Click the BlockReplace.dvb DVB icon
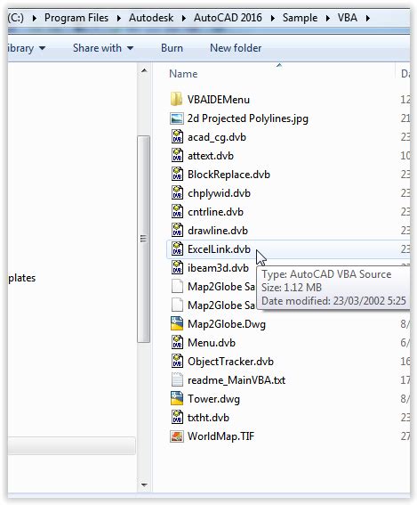The image size is (417, 505). click(177, 174)
